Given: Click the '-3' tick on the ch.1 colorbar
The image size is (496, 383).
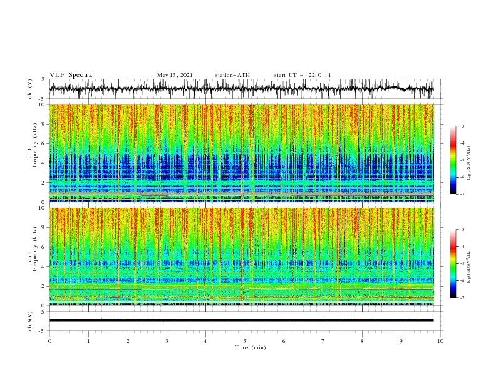Looking at the screenshot, I should click(462, 126).
